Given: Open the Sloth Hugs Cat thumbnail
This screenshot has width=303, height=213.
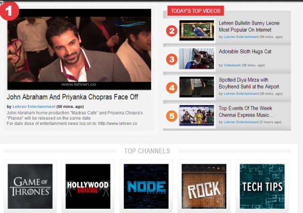Looking at the screenshot, I should click(x=196, y=59).
